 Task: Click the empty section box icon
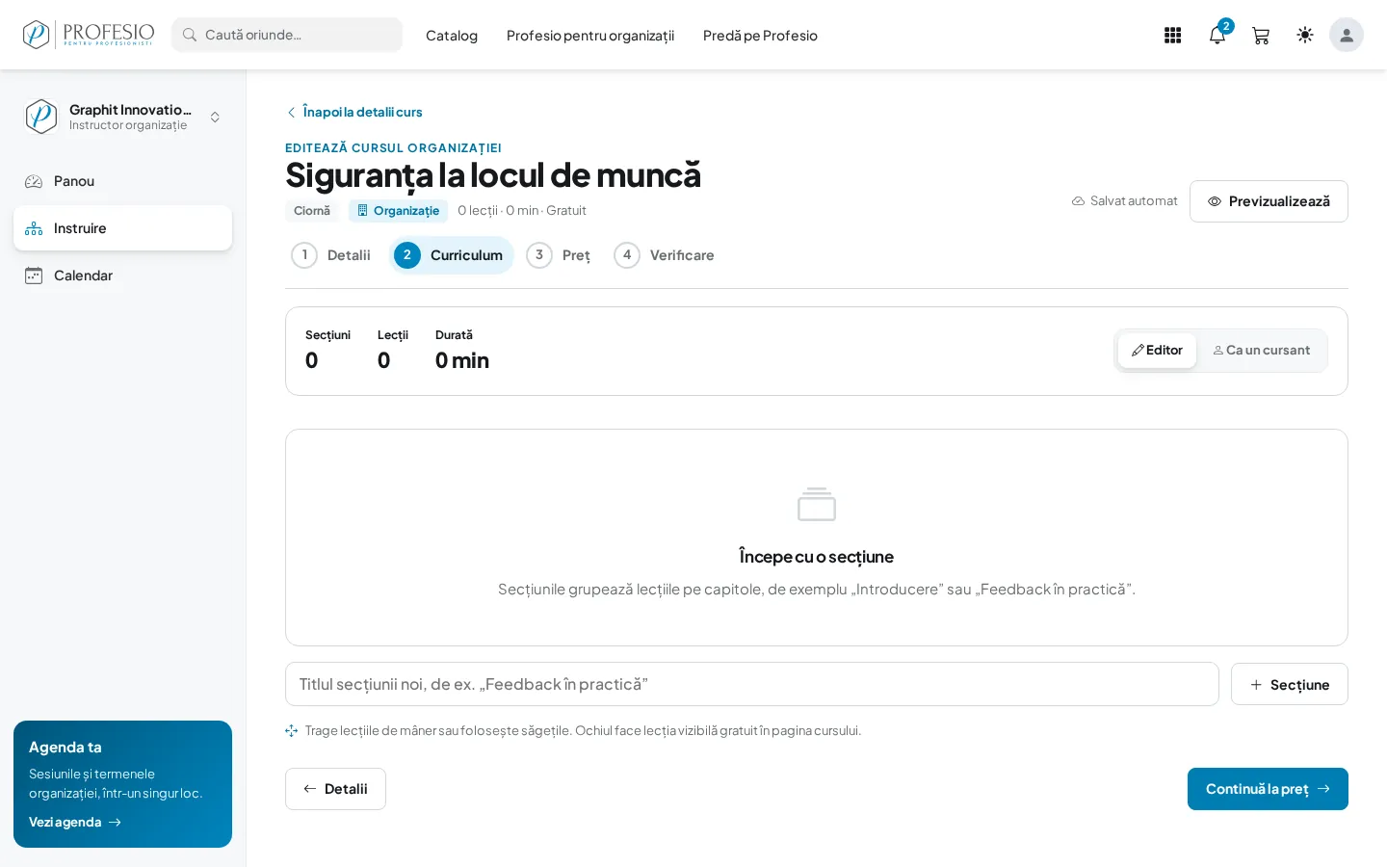(817, 504)
